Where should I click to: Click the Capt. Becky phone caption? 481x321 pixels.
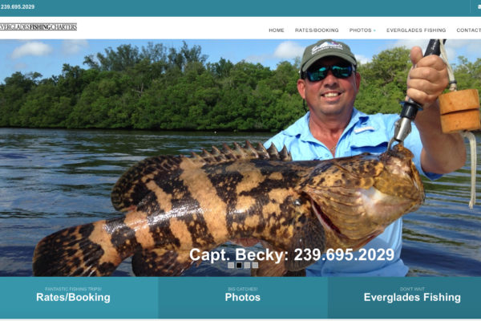coord(292,254)
